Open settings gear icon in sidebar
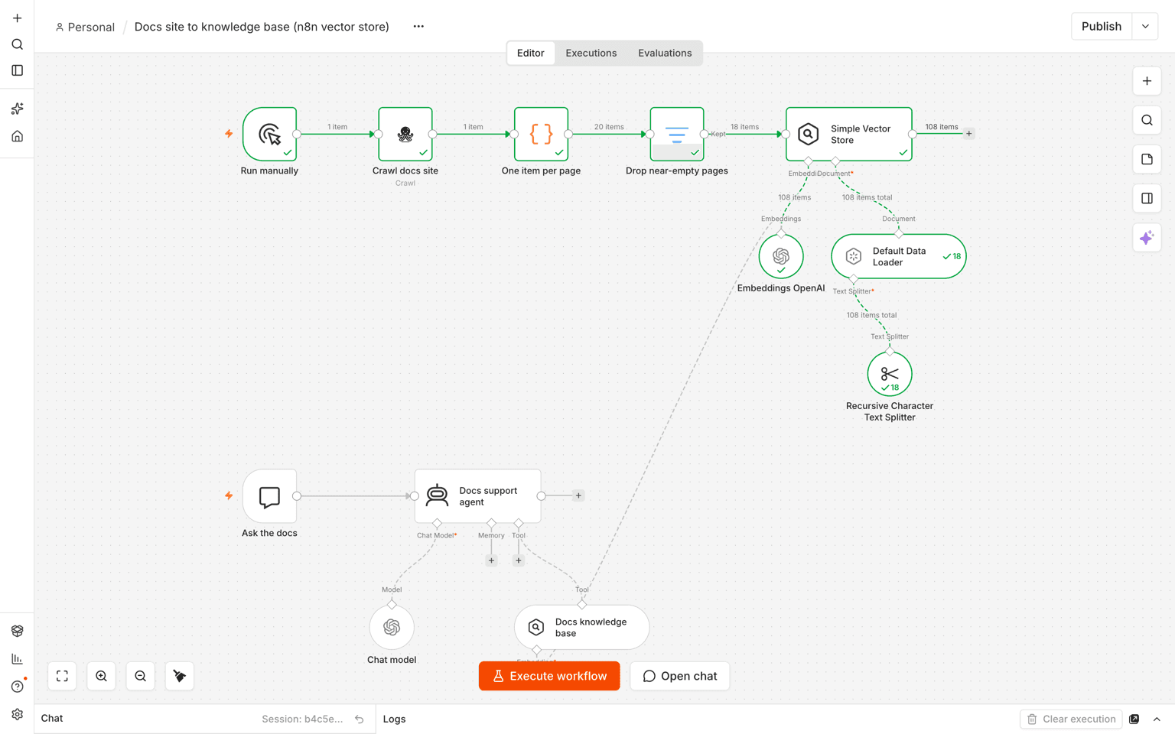 [17, 714]
